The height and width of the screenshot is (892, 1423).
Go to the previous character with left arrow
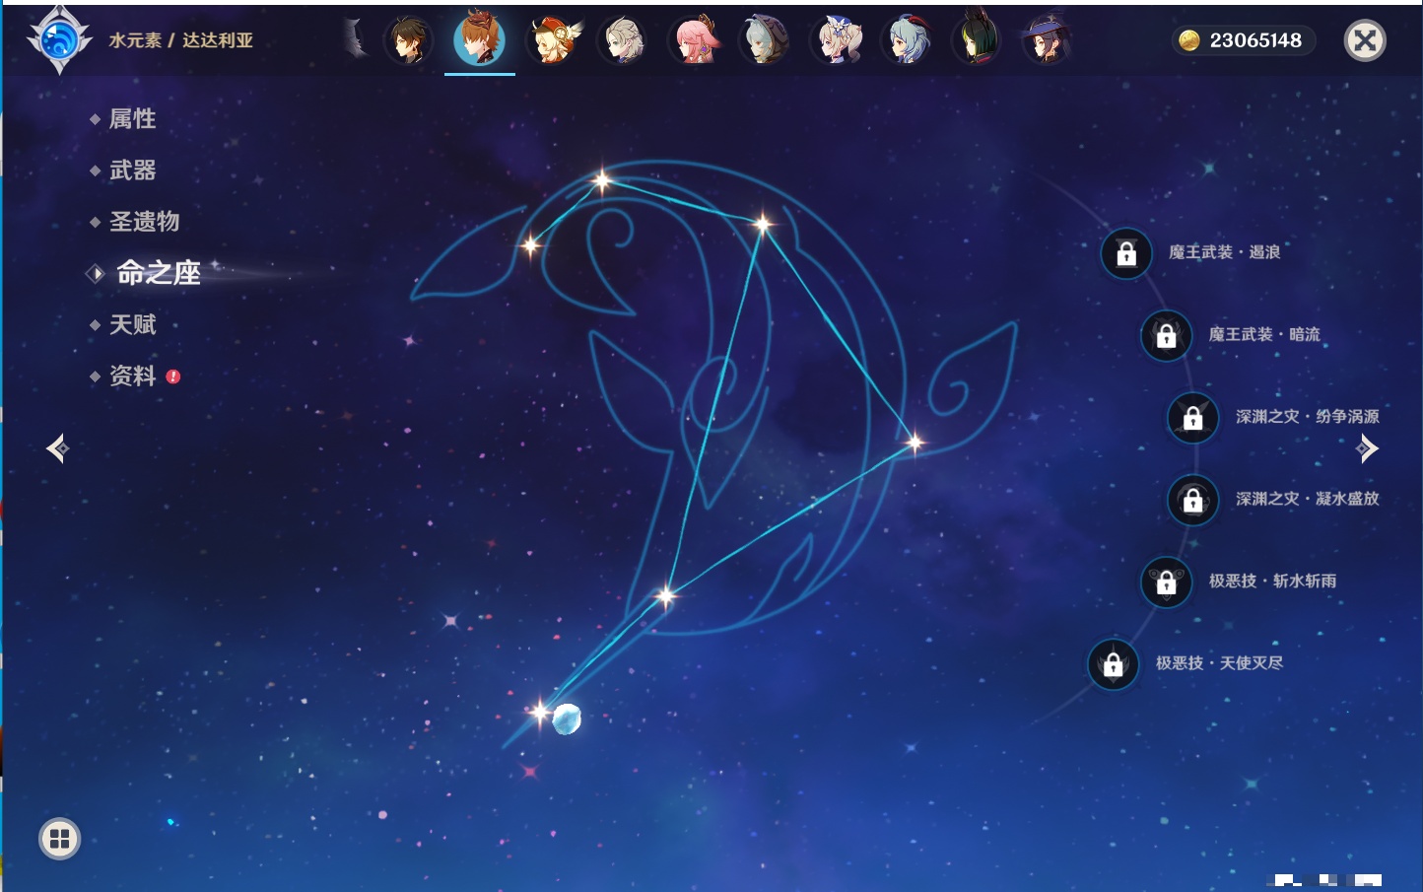coord(57,448)
